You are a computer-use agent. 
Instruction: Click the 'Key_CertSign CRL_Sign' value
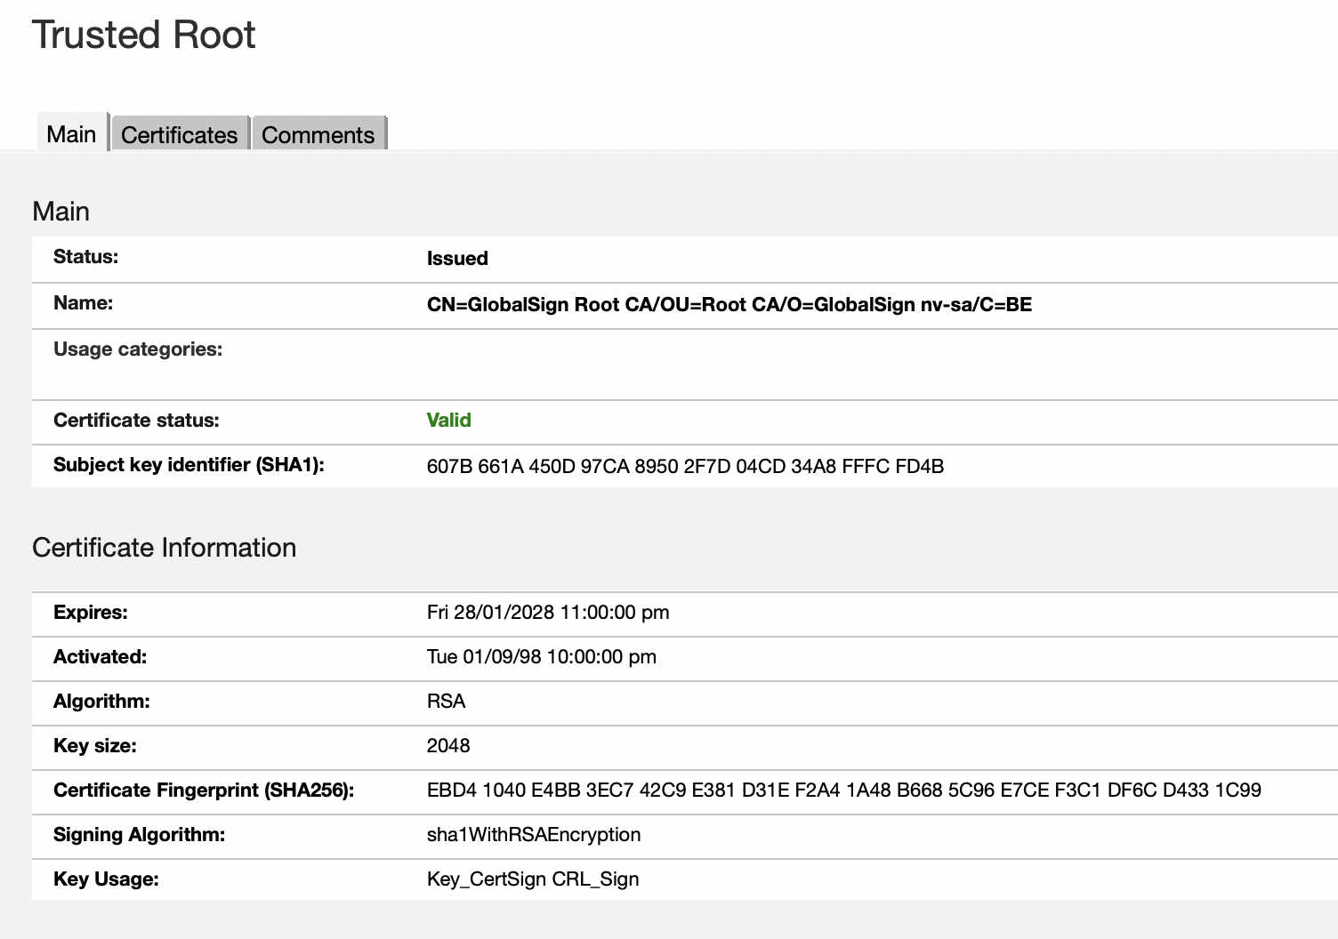click(533, 879)
